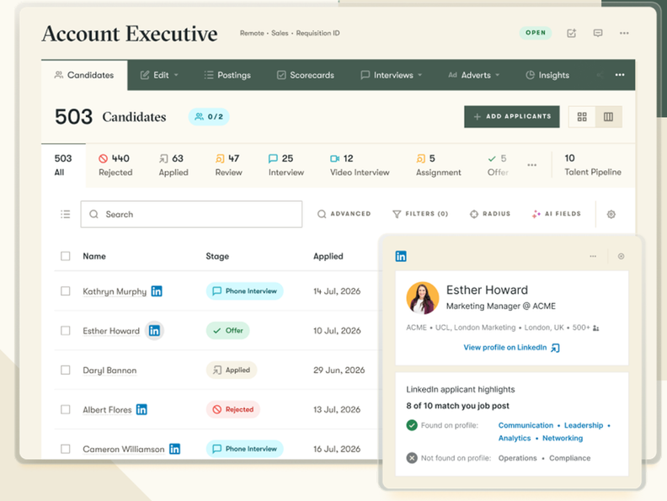Open the header three-dot menu next to comments

coord(624,33)
